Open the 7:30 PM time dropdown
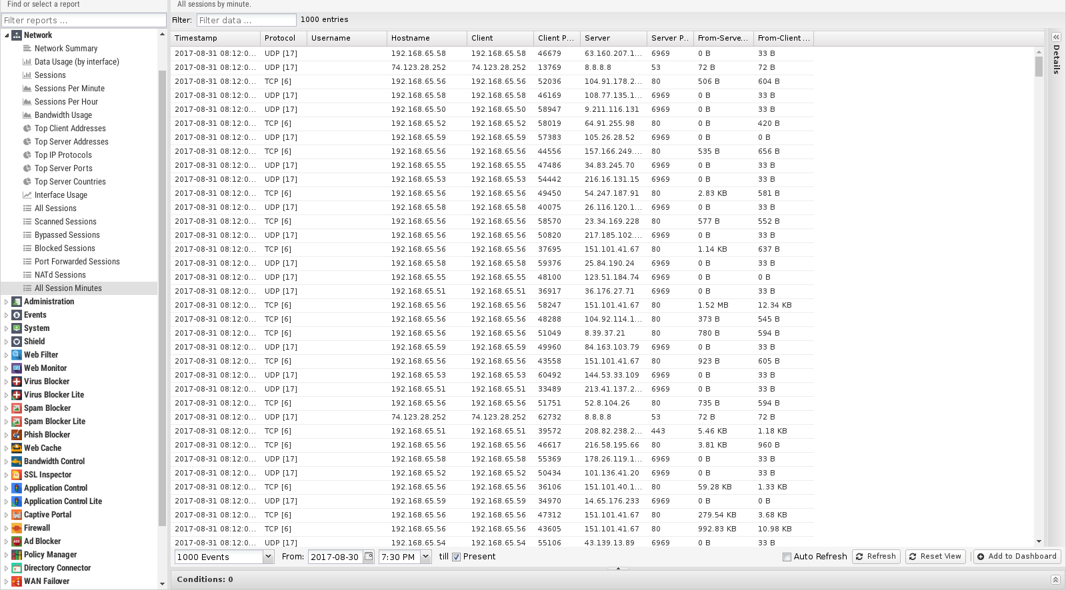This screenshot has width=1066, height=590. tap(425, 557)
